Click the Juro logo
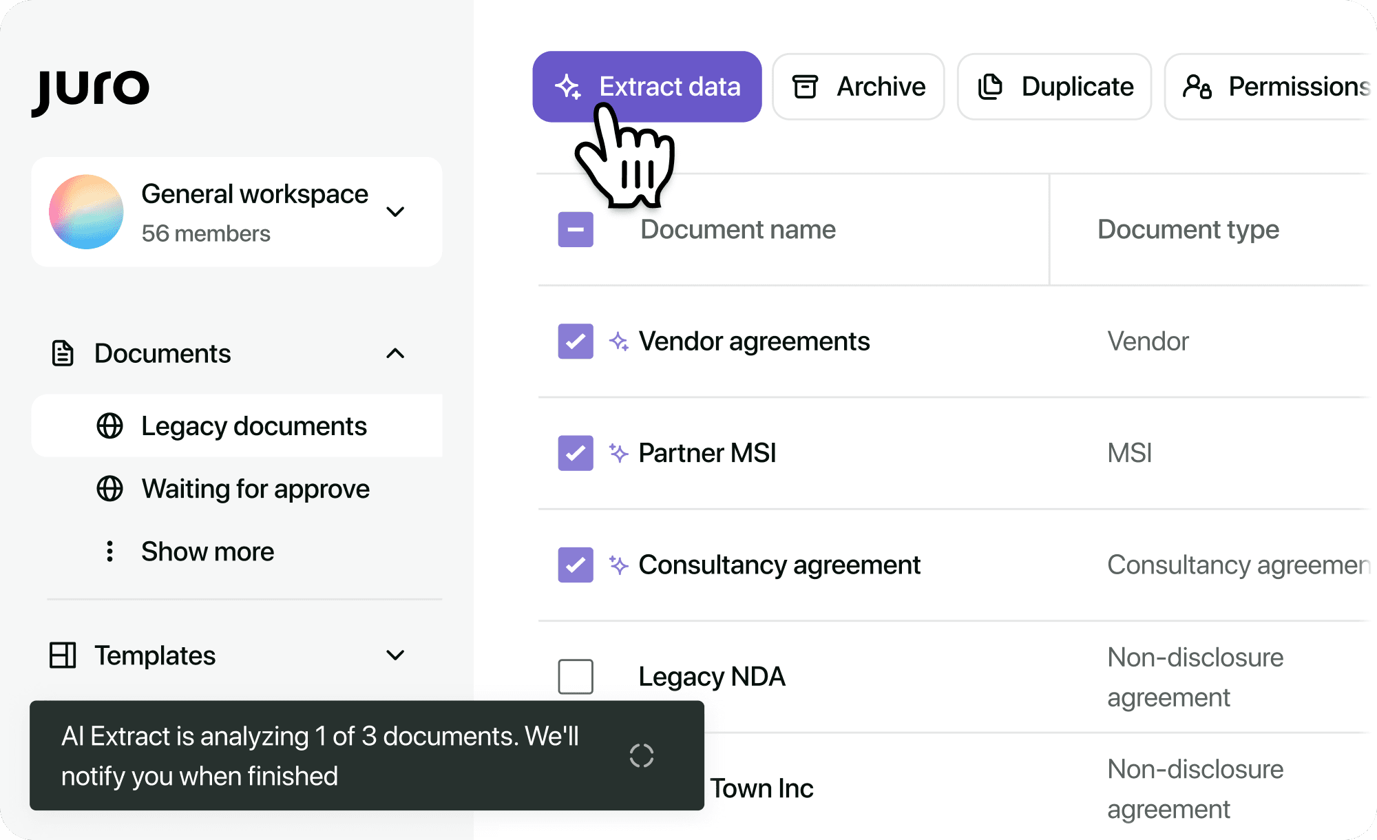 (90, 91)
